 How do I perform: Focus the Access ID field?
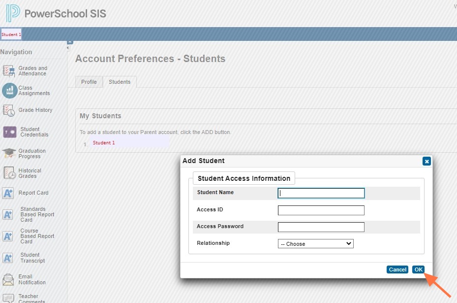pos(321,210)
